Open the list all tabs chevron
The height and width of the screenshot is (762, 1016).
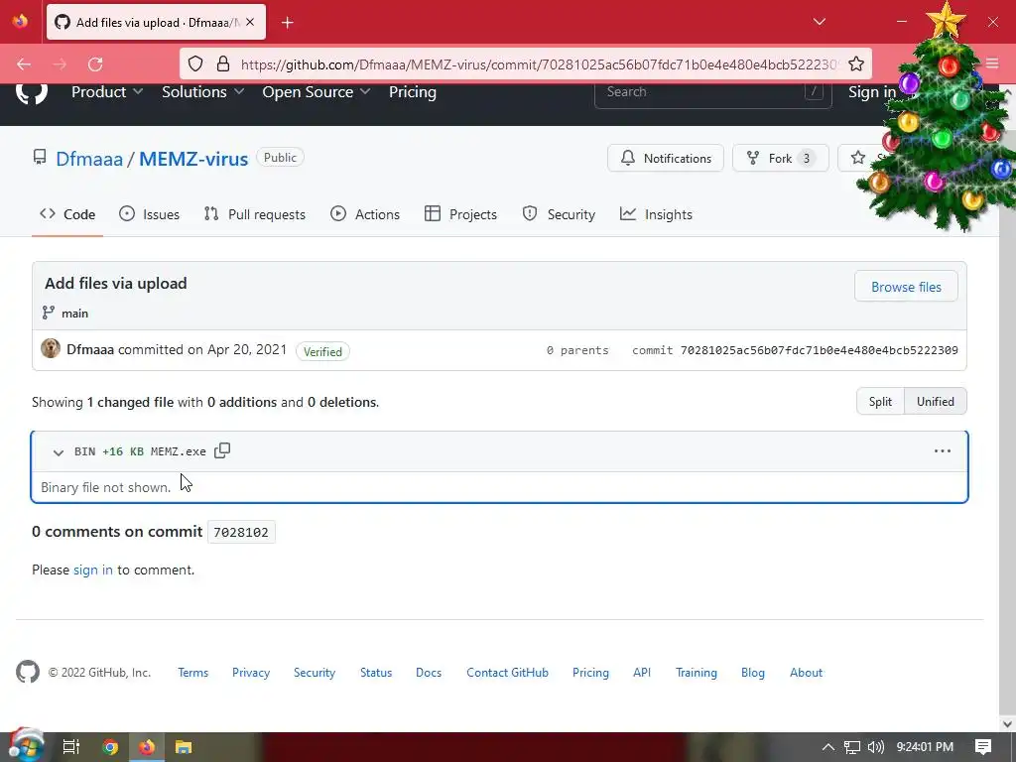coord(819,22)
